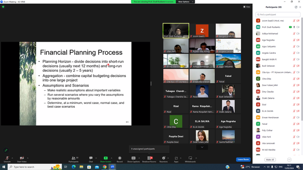This screenshot has width=303, height=170.
Task: Toggle mic for Citra Dika in list
Action: click(x=294, y=79)
